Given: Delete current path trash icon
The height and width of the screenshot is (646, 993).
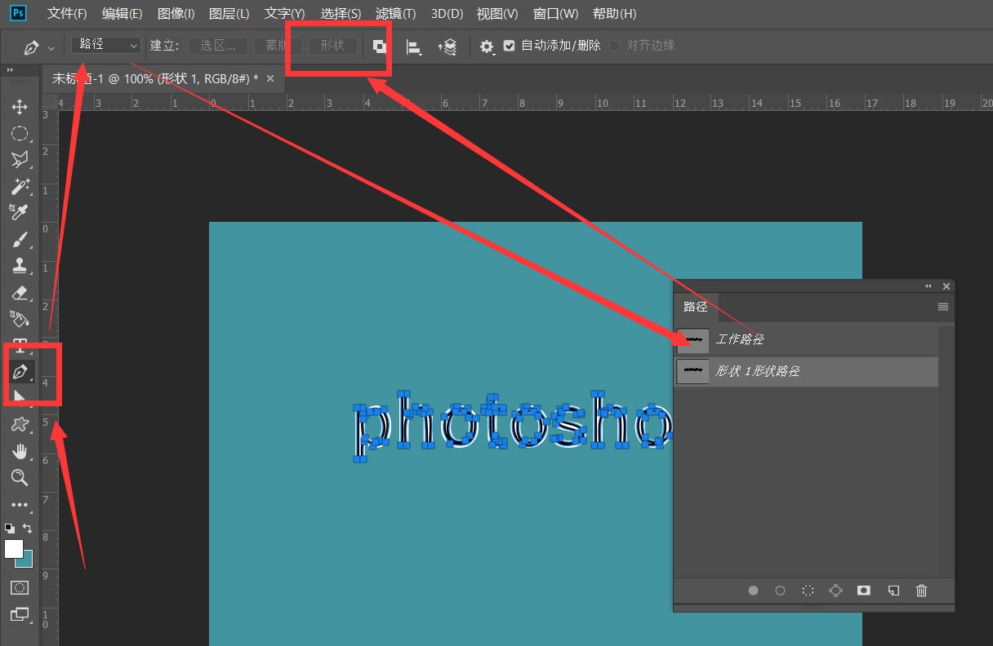Looking at the screenshot, I should (922, 591).
